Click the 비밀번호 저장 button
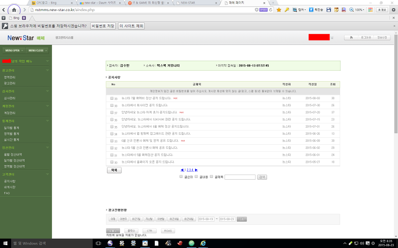Image resolution: width=398 pixels, height=248 pixels. click(x=103, y=26)
